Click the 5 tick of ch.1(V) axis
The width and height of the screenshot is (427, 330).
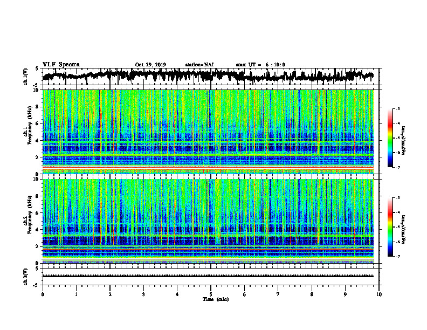tap(38, 68)
